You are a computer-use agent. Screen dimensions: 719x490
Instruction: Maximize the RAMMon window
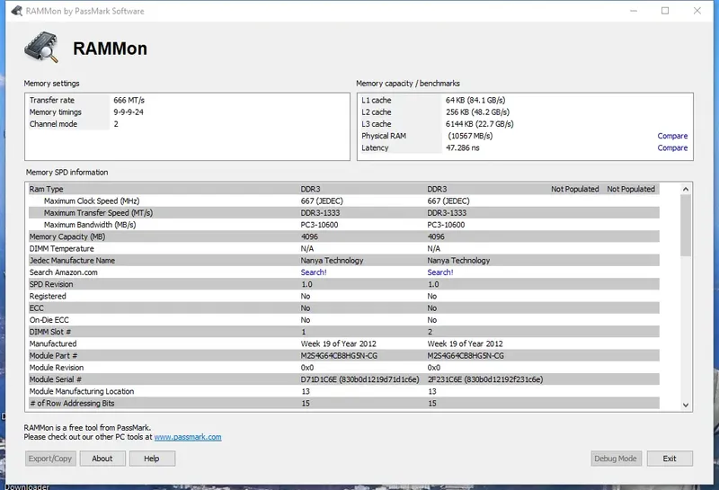(665, 11)
